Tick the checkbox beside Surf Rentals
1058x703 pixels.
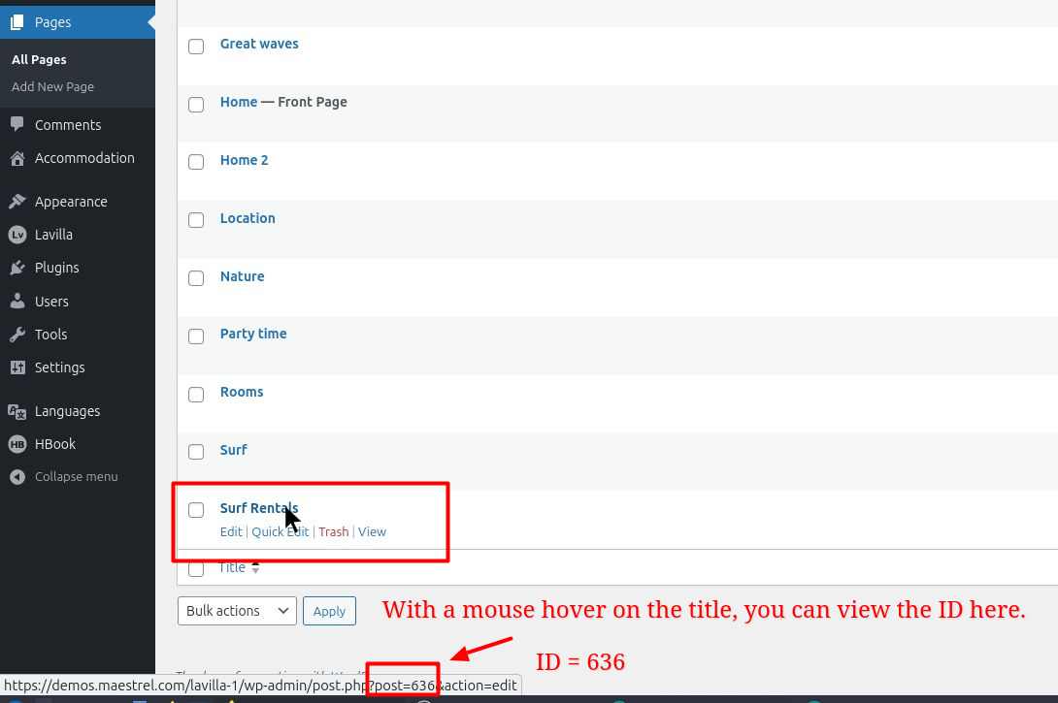click(x=196, y=510)
